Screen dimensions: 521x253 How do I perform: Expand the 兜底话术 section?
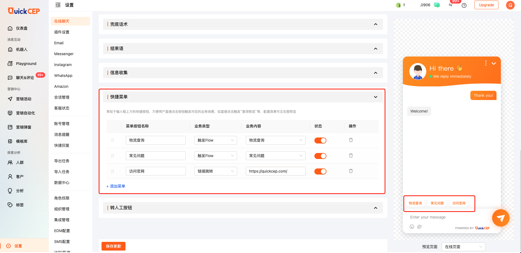[376, 24]
